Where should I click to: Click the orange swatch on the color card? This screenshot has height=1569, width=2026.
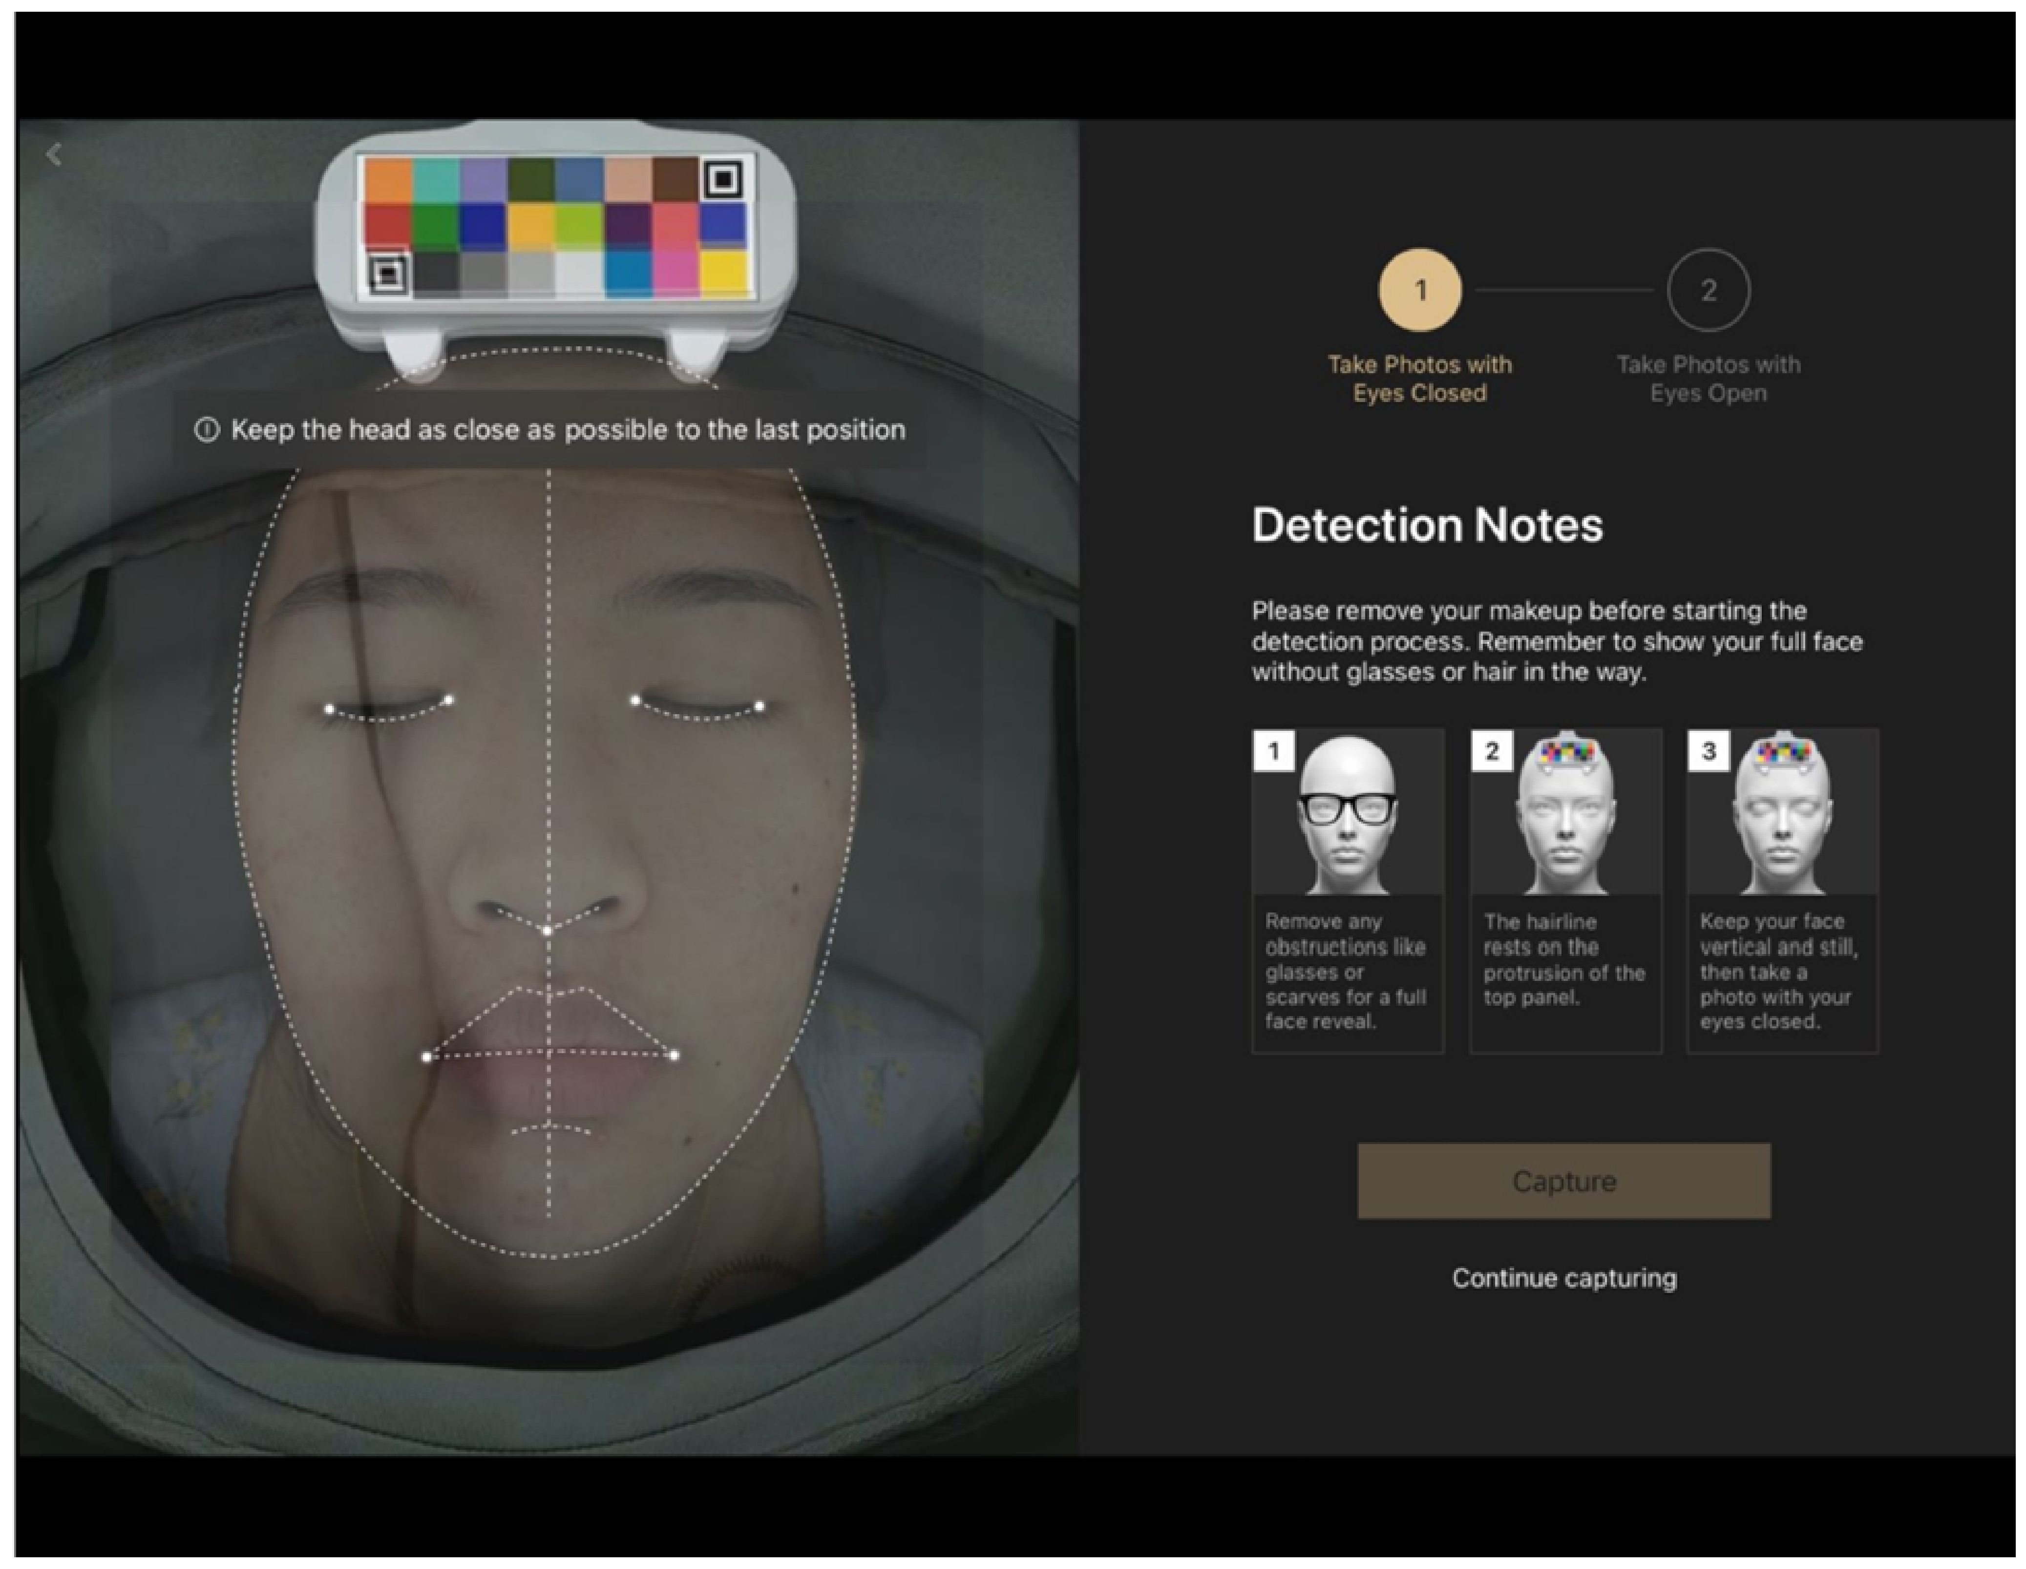pyautogui.click(x=388, y=180)
